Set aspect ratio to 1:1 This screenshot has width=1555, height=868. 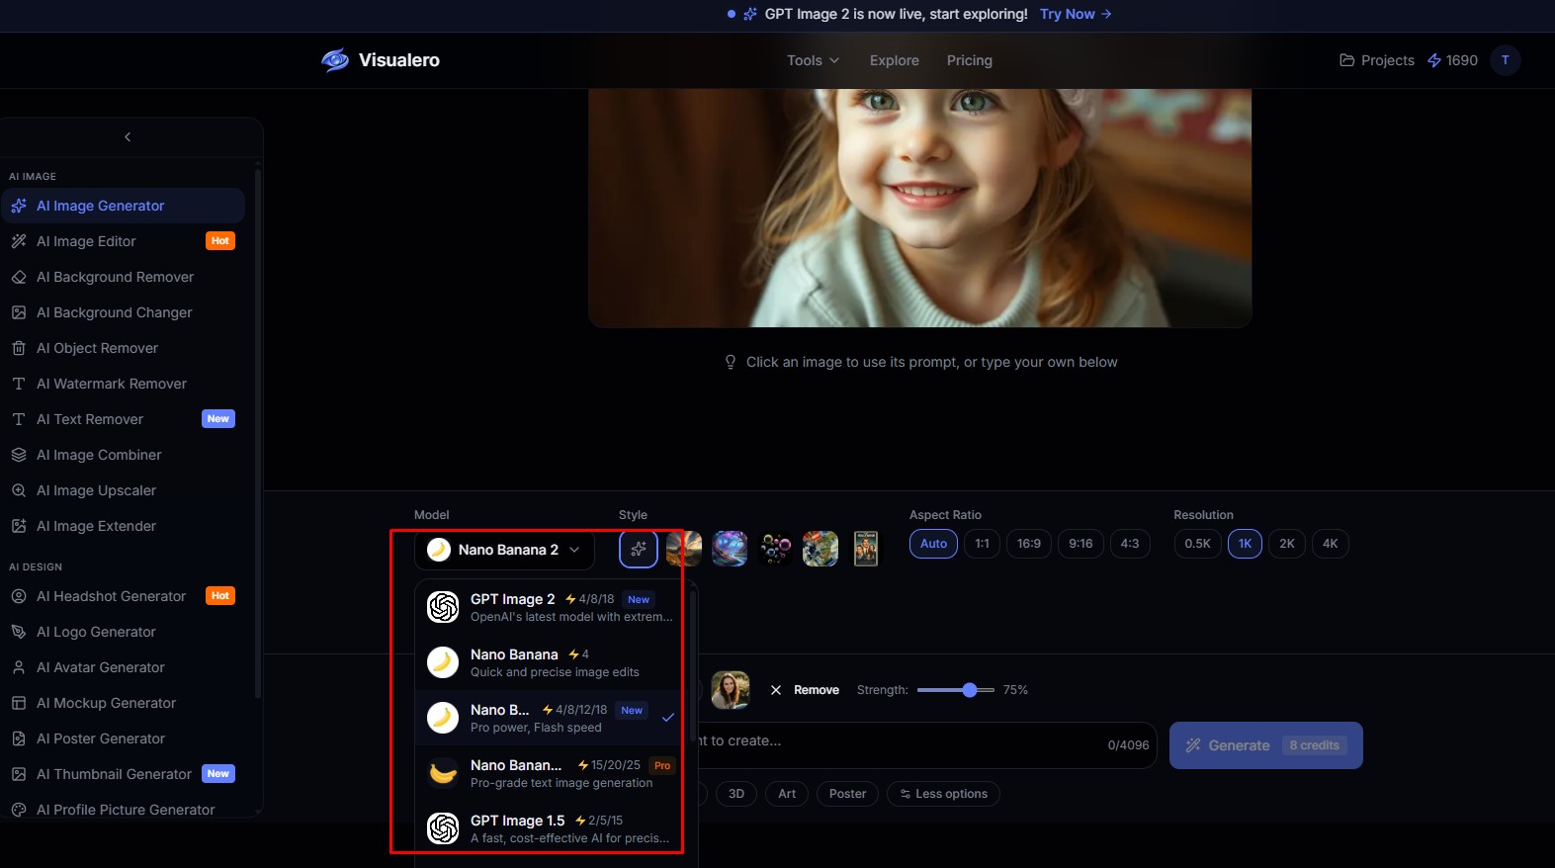[982, 544]
